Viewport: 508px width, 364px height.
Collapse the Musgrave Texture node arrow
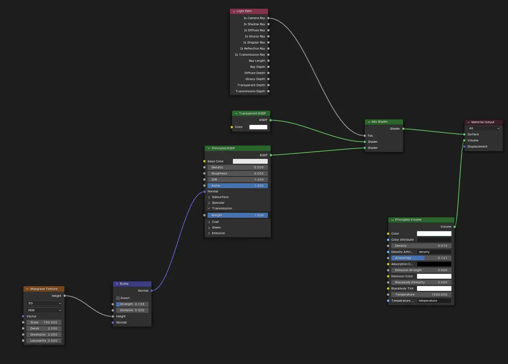coord(27,289)
